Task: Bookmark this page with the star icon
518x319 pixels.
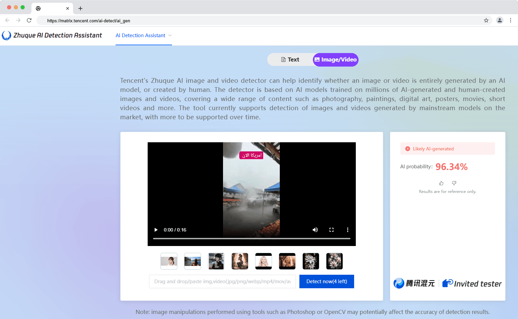Action: 486,20
